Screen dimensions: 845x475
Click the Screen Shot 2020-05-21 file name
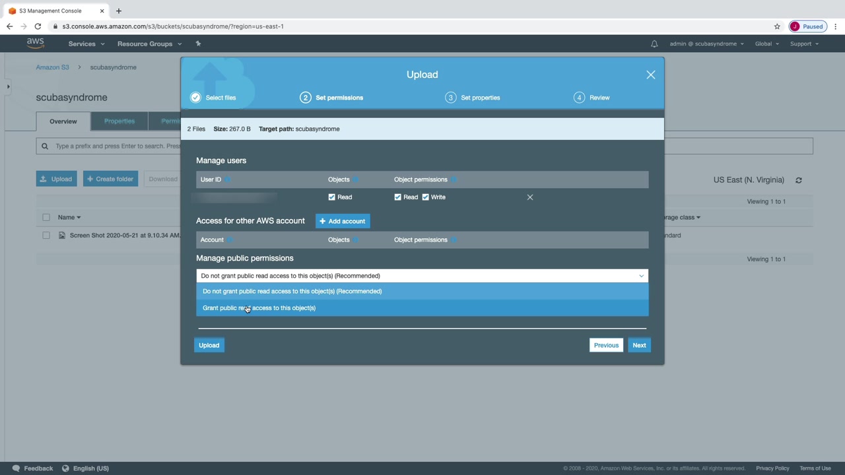125,236
